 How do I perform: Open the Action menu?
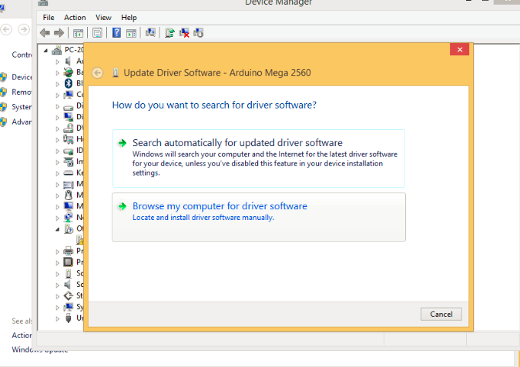75,18
